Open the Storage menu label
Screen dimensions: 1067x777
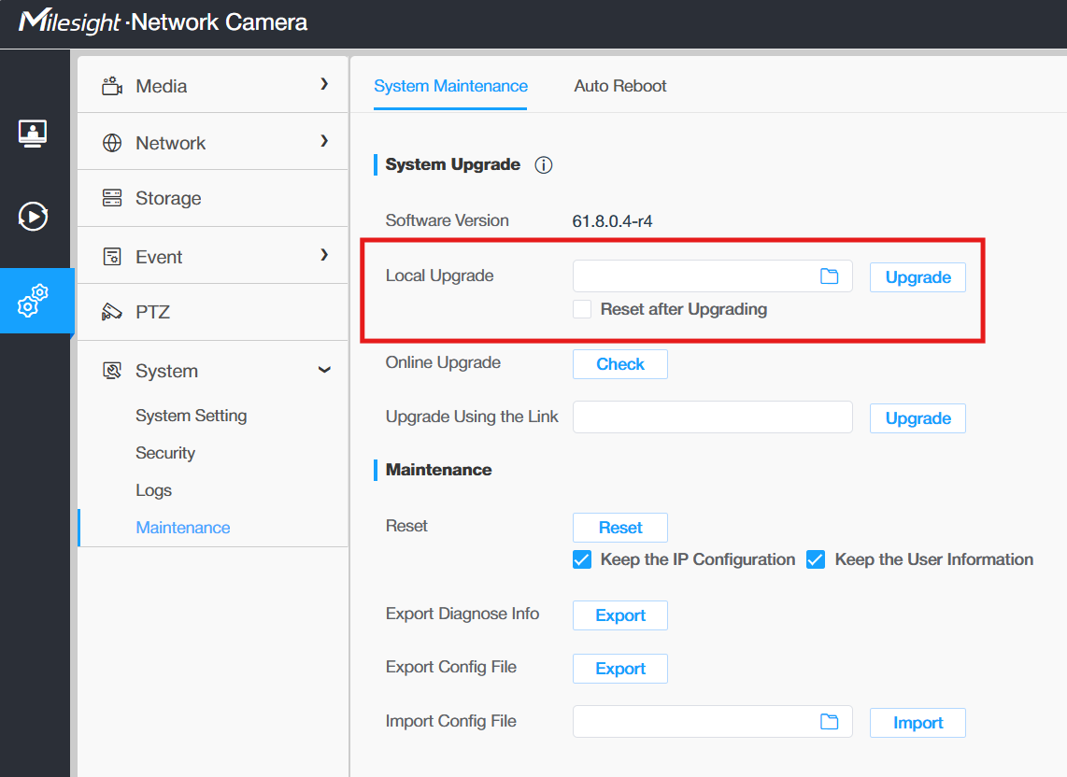pyautogui.click(x=168, y=198)
